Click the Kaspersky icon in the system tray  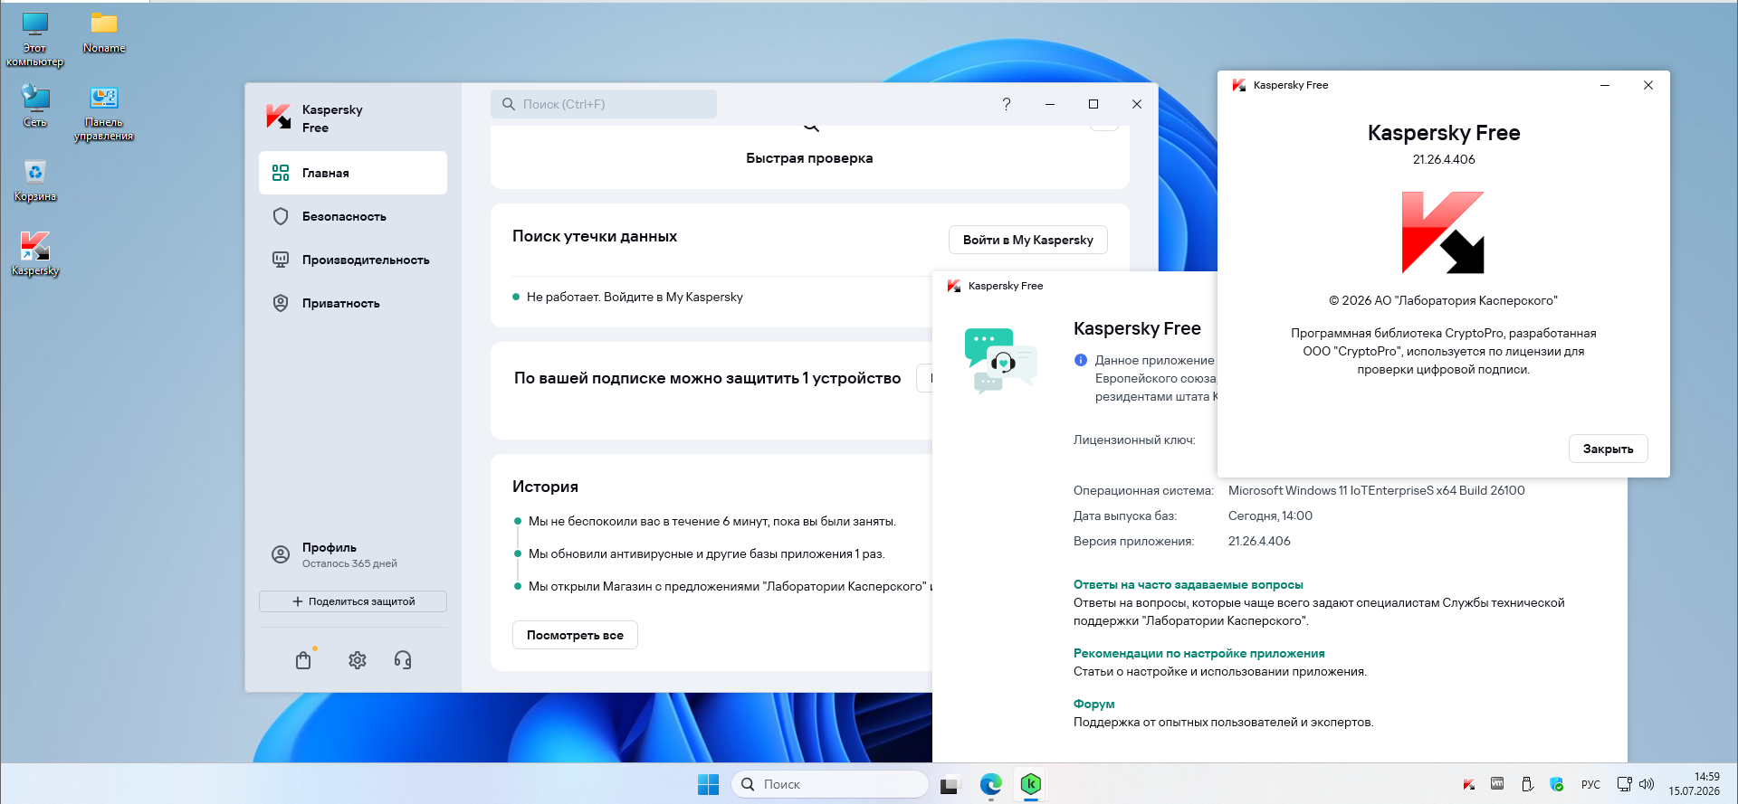[1468, 784]
